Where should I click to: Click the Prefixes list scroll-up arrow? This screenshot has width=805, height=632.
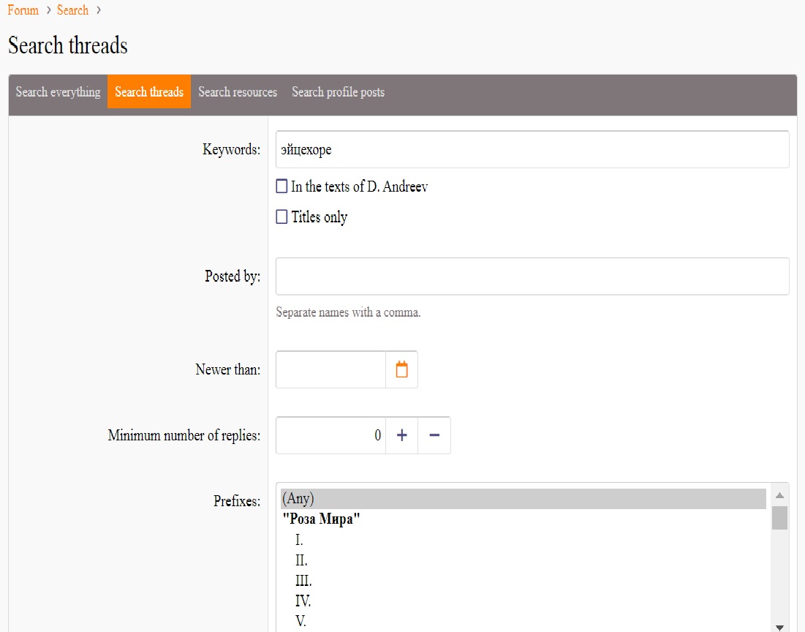779,495
